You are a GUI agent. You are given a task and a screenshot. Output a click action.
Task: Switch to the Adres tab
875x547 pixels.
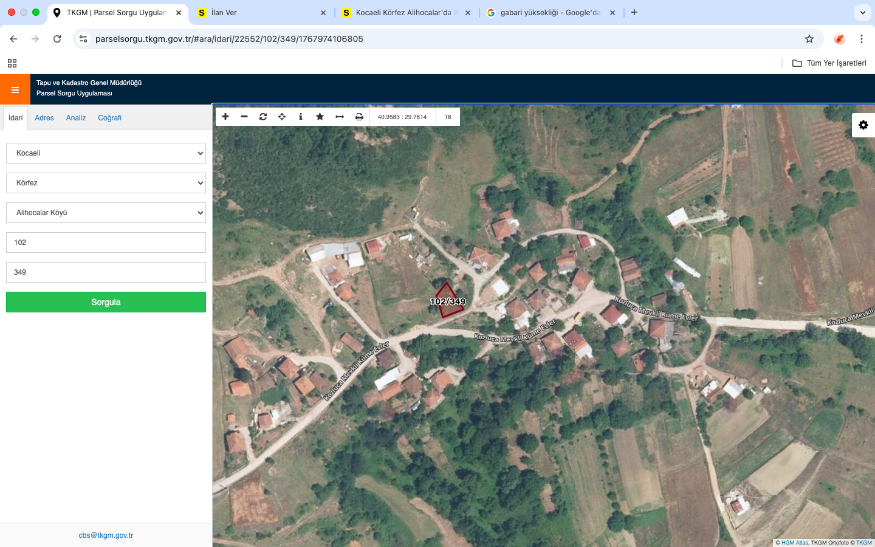tap(44, 118)
